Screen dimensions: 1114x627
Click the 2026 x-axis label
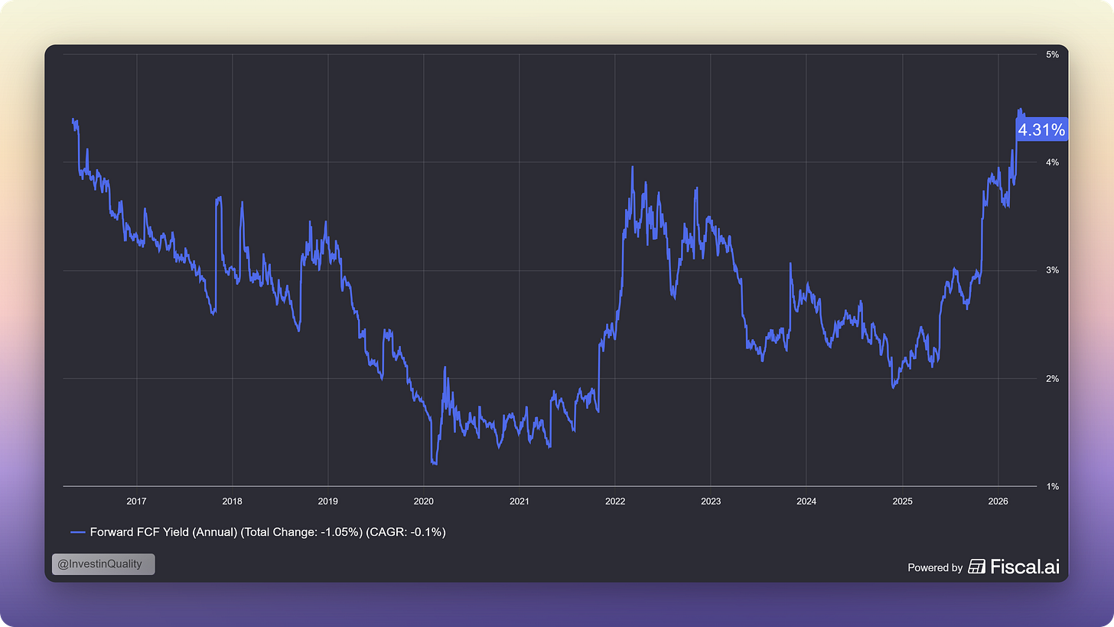998,501
